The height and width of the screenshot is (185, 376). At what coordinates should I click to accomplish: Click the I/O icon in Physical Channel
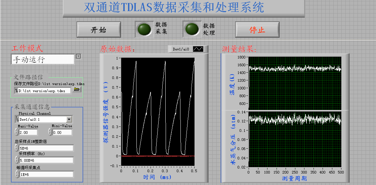pyautogui.click(x=17, y=119)
